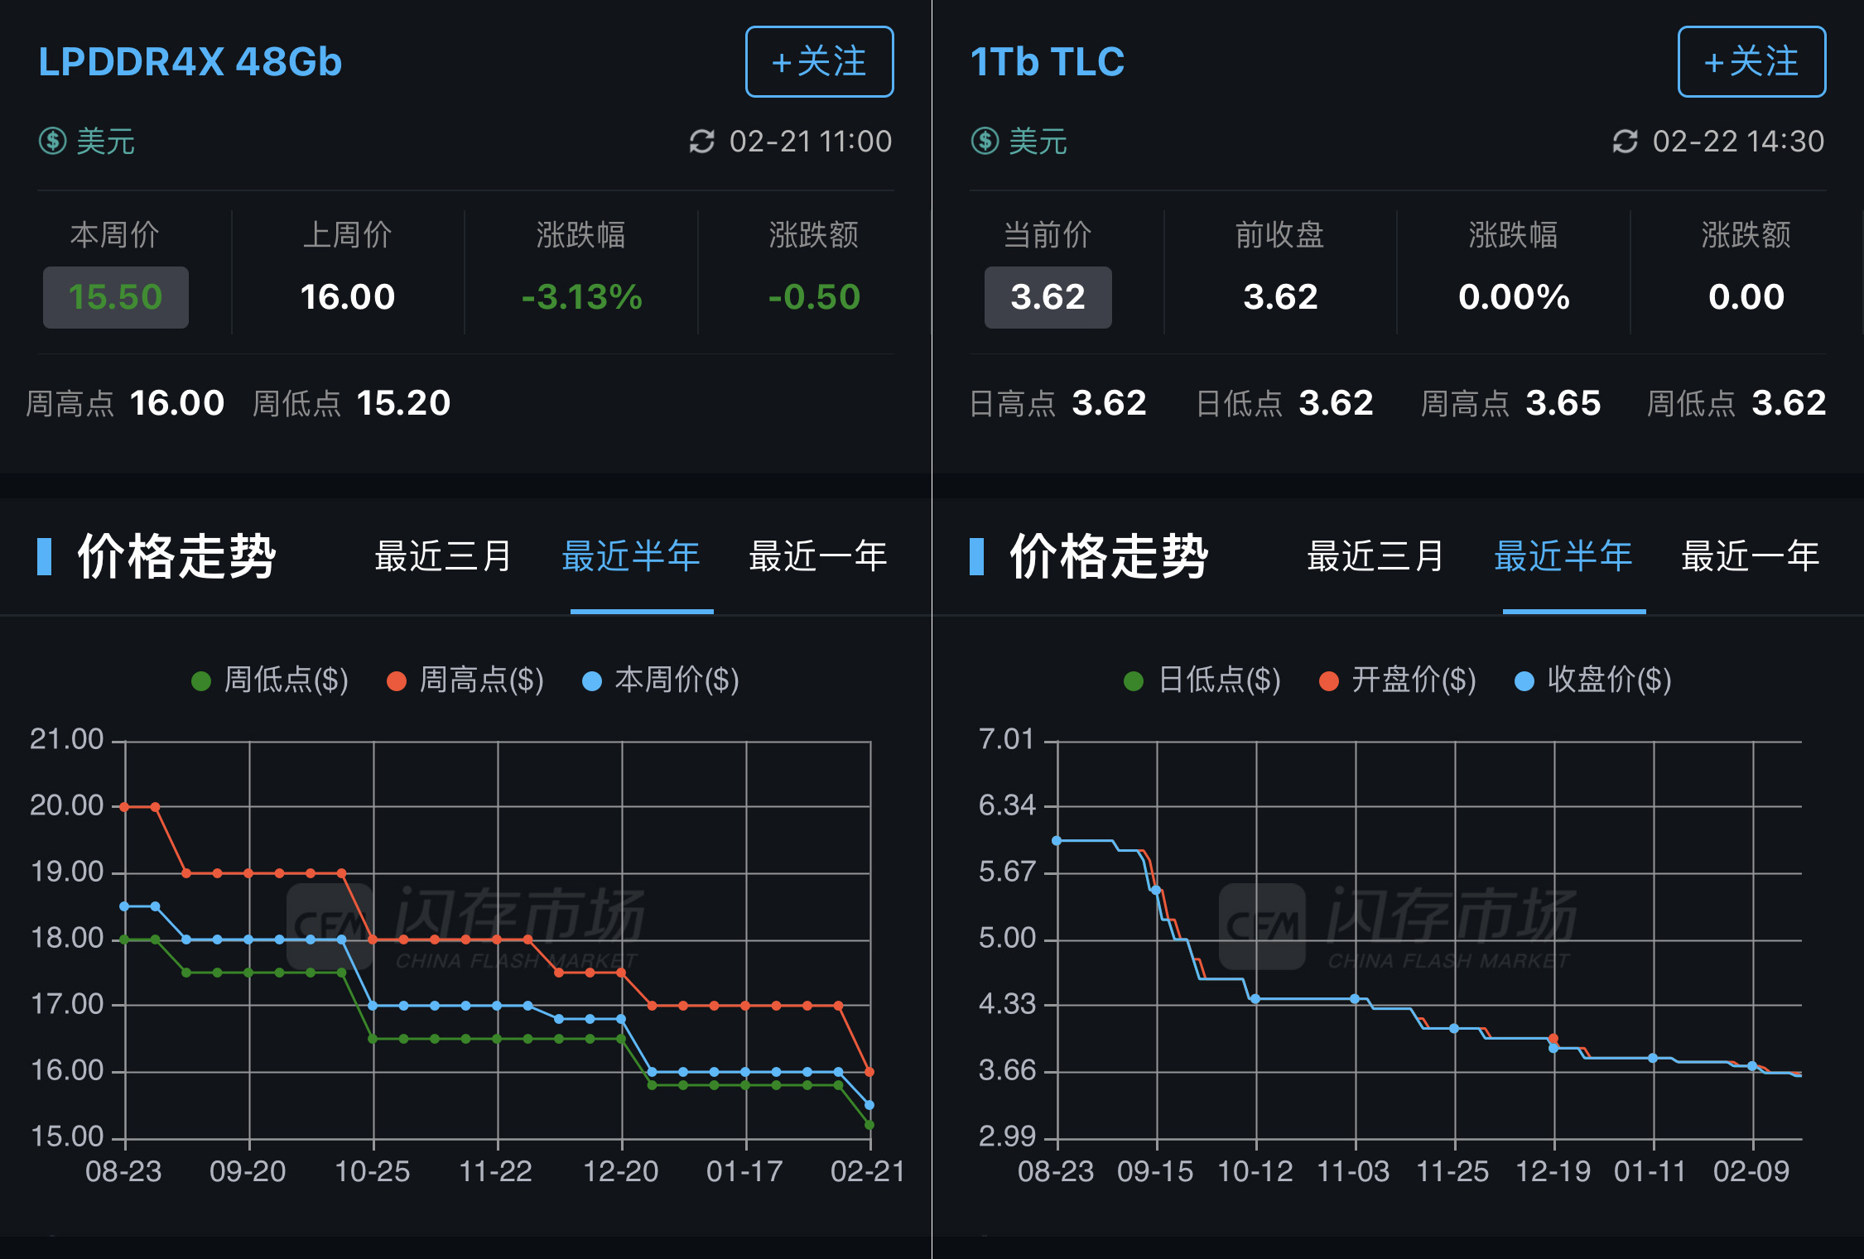Open the 1Tb TLC product title link
Viewport: 1864px width, 1259px height.
click(1047, 62)
